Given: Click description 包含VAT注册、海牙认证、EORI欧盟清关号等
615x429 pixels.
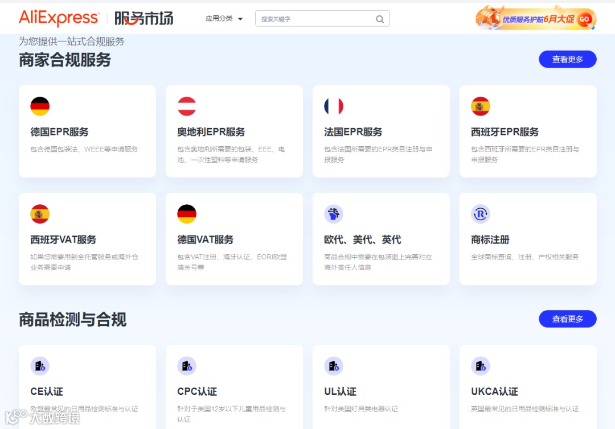Looking at the screenshot, I should (232, 262).
